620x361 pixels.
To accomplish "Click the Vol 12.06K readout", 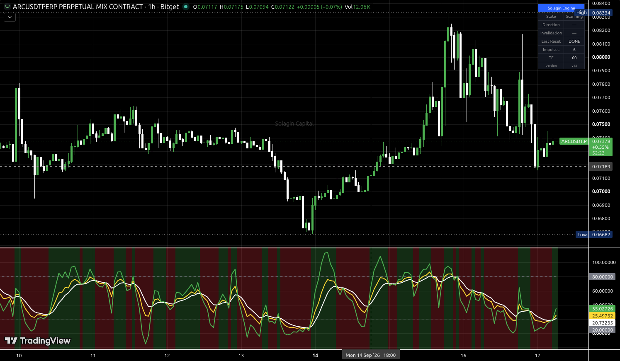I will point(357,7).
